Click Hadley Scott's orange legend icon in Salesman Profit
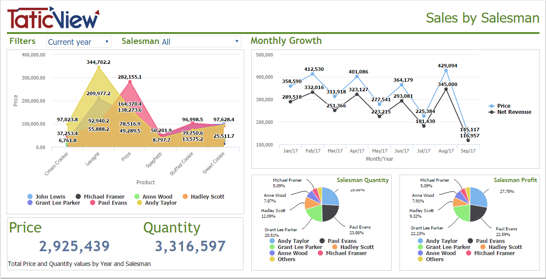This screenshot has height=279, width=546. click(482, 247)
